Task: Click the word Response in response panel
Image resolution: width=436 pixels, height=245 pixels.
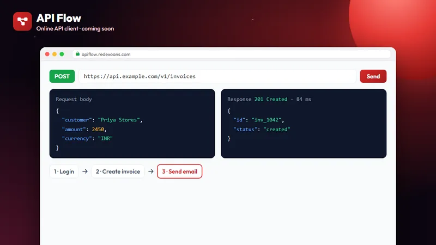Action: [239, 99]
